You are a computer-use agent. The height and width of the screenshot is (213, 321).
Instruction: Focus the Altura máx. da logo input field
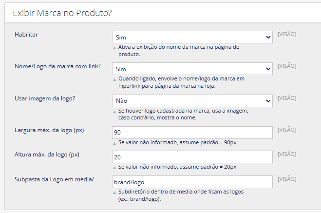(192, 157)
